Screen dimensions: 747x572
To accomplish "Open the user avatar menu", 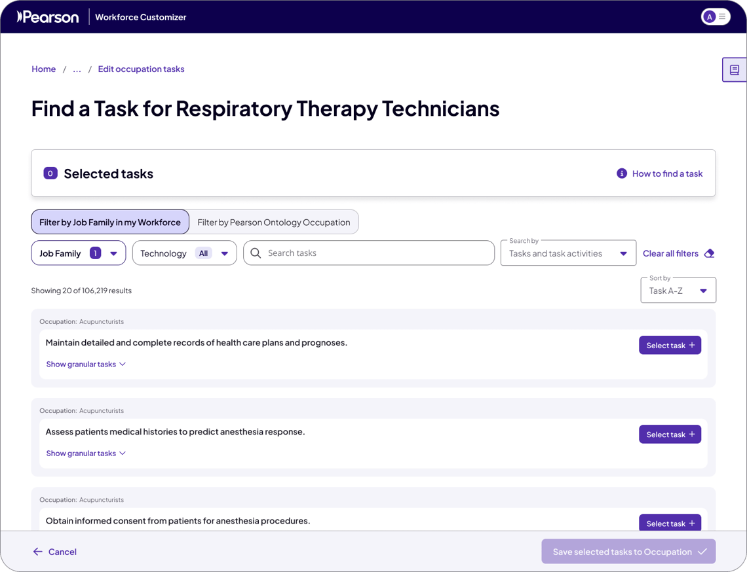I will (x=715, y=16).
